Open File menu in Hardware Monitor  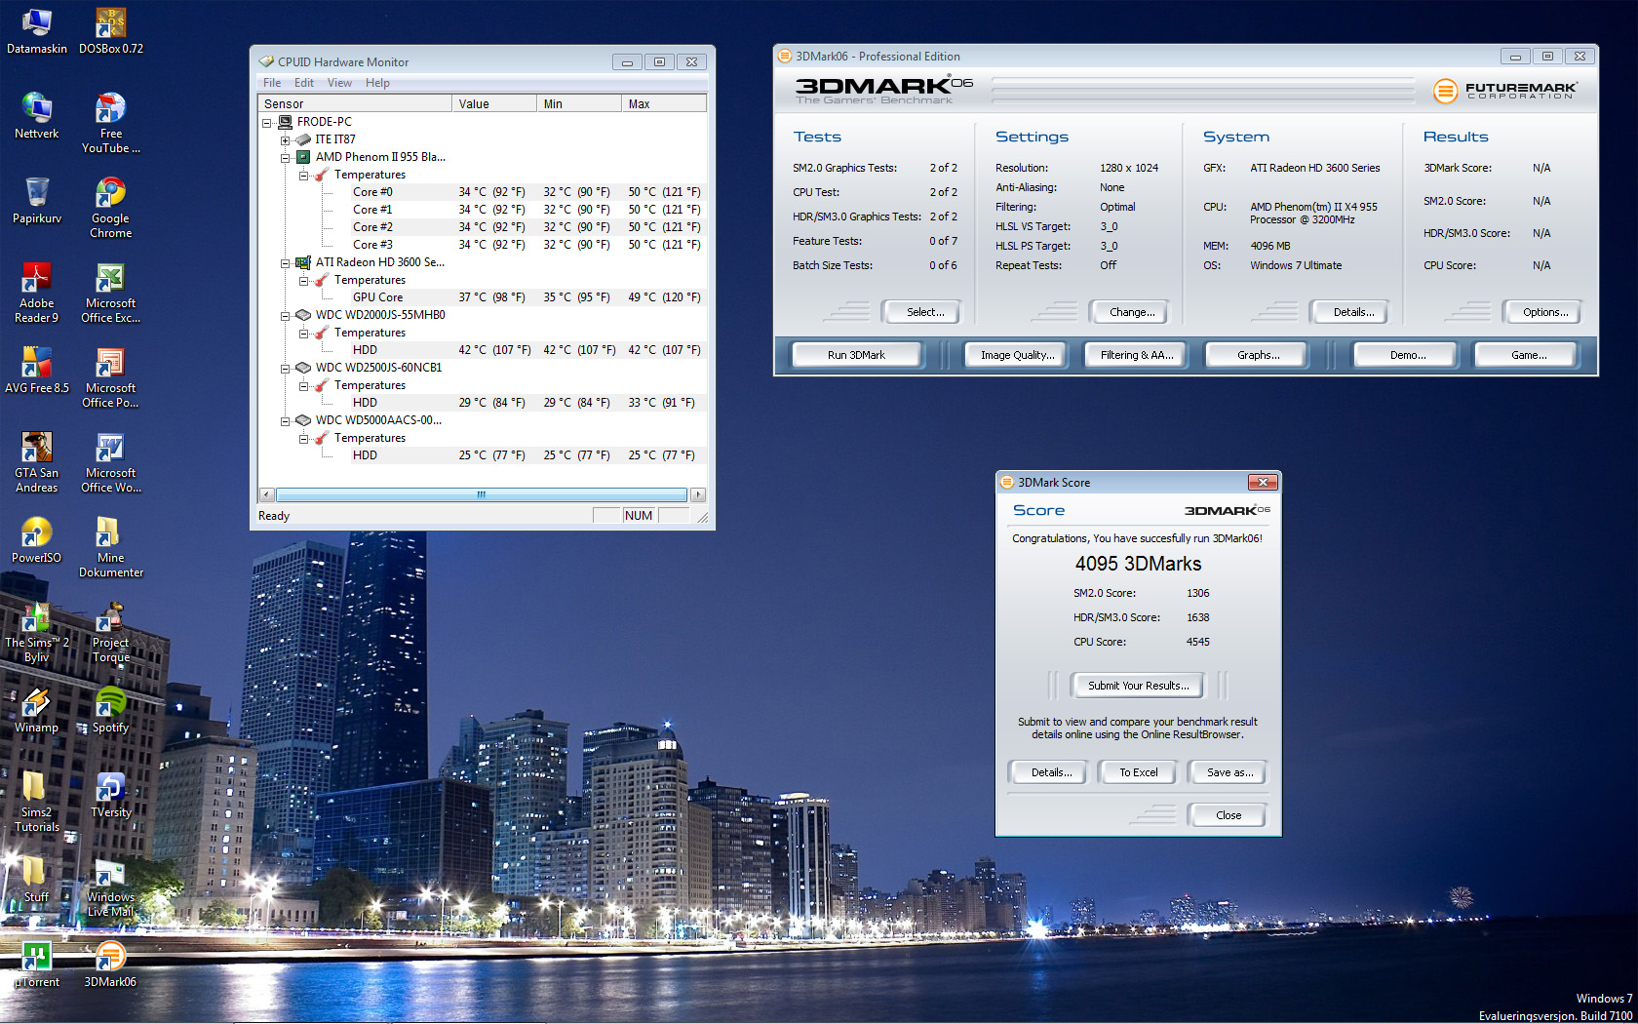(272, 83)
